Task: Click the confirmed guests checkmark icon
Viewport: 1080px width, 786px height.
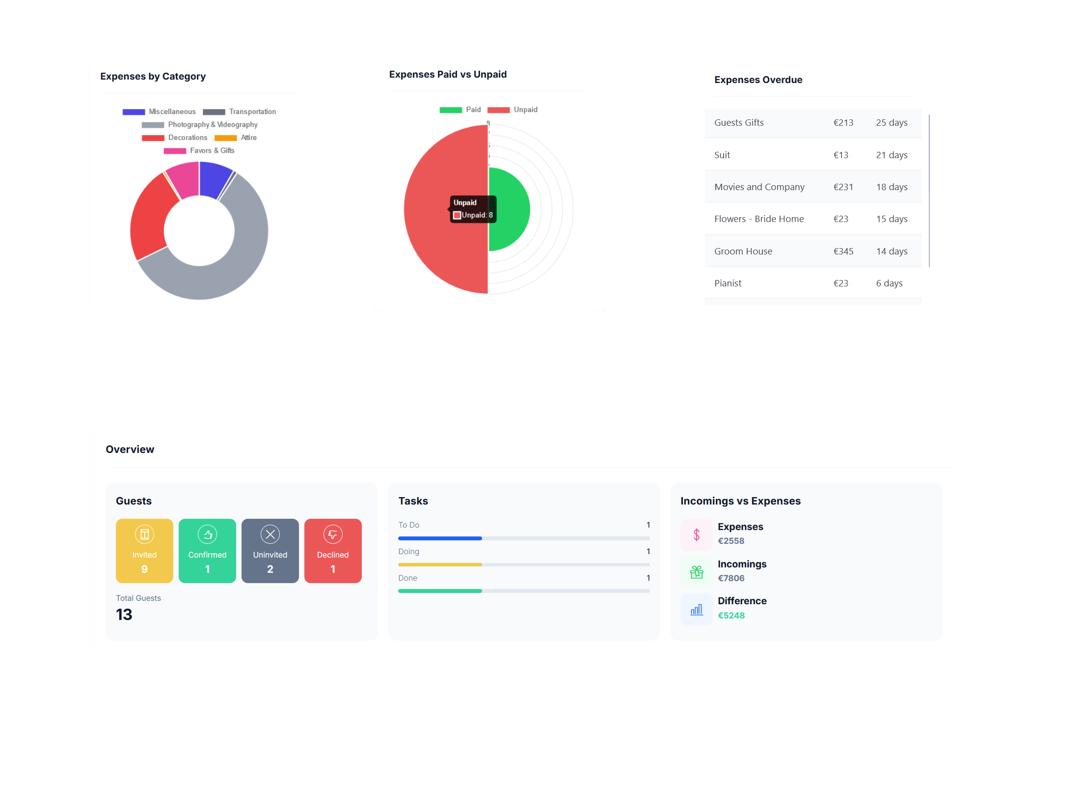Action: [x=207, y=535]
